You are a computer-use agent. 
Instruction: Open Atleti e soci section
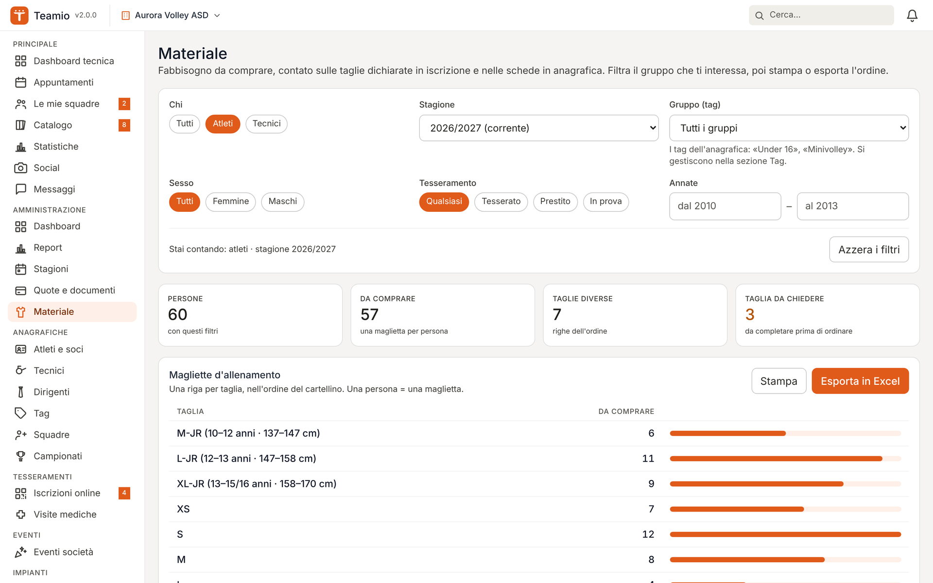point(72,349)
